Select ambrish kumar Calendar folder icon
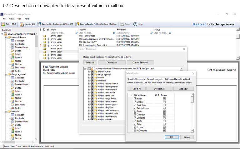 (12, 41)
